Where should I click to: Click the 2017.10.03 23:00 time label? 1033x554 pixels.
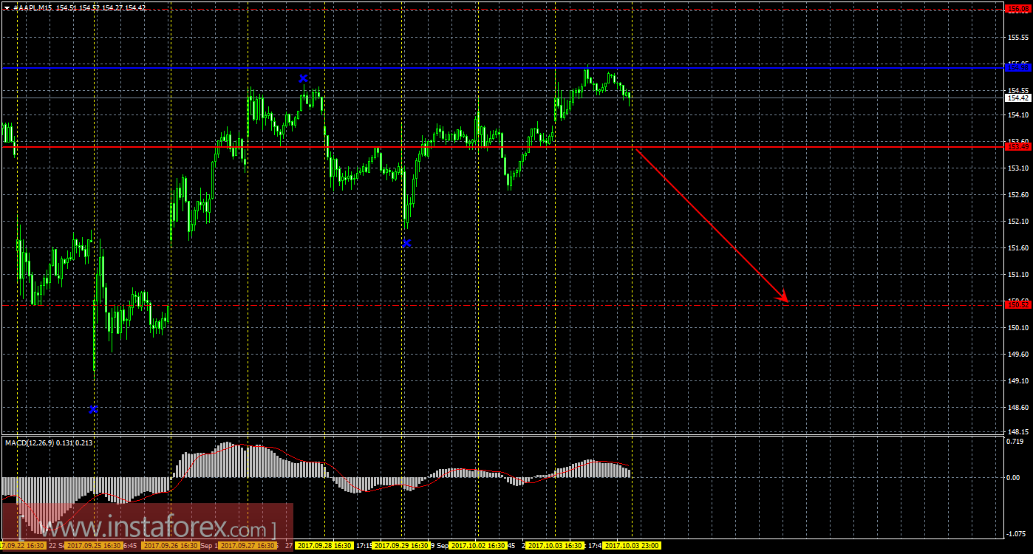point(632,546)
